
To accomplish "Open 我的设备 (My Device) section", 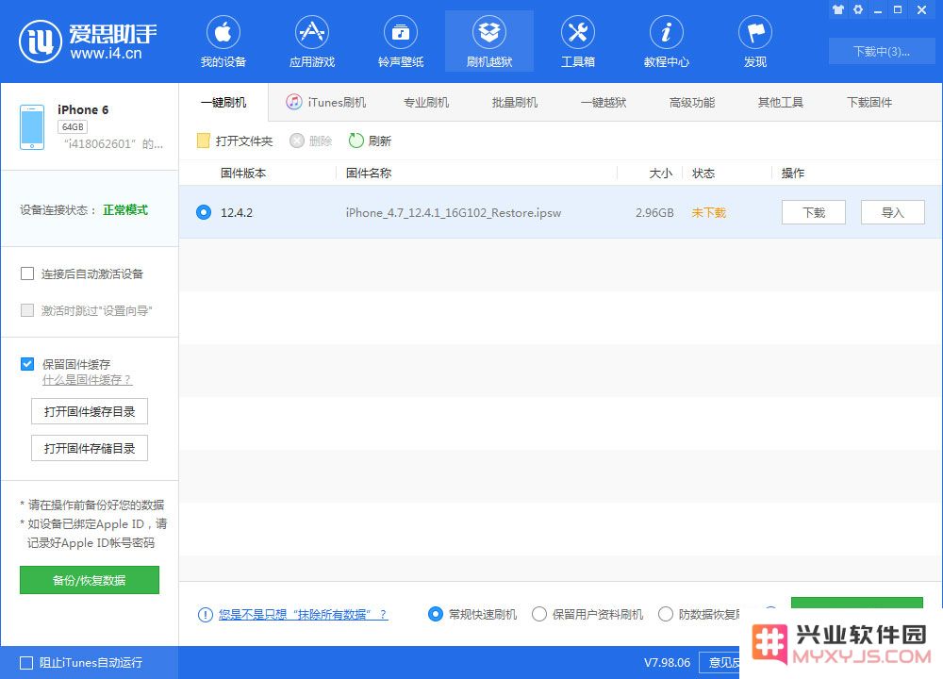I will tap(223, 42).
